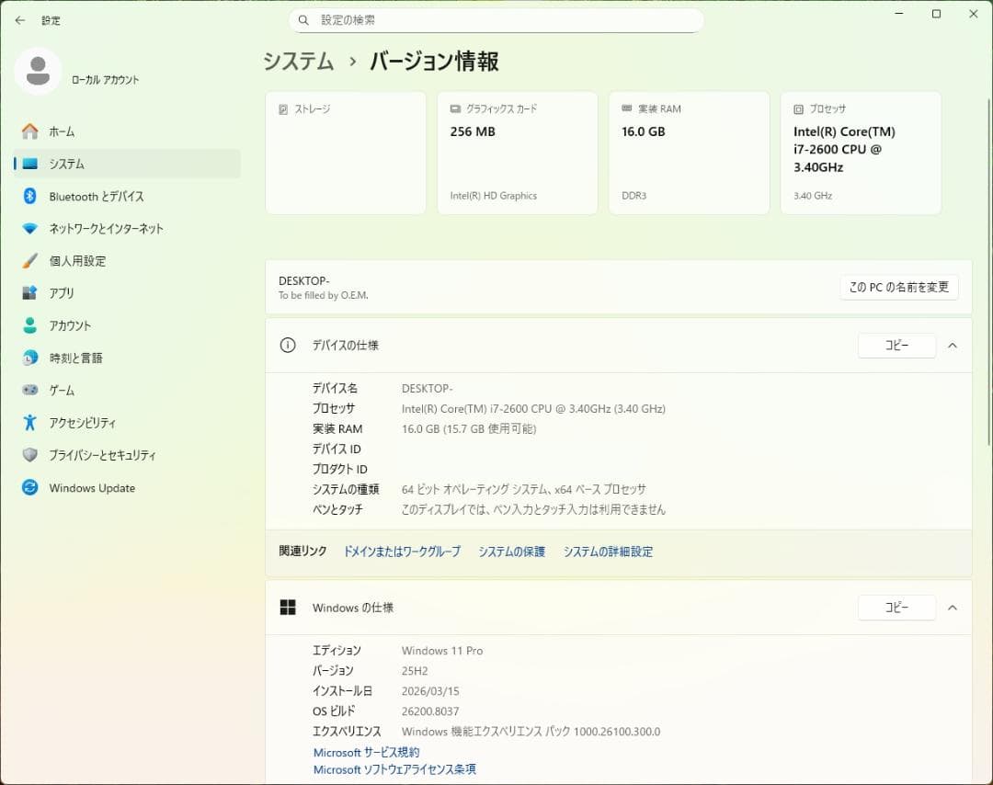Screen dimensions: 993x785
Task: Click the System monitor icon in sidebar
Action: click(29, 164)
